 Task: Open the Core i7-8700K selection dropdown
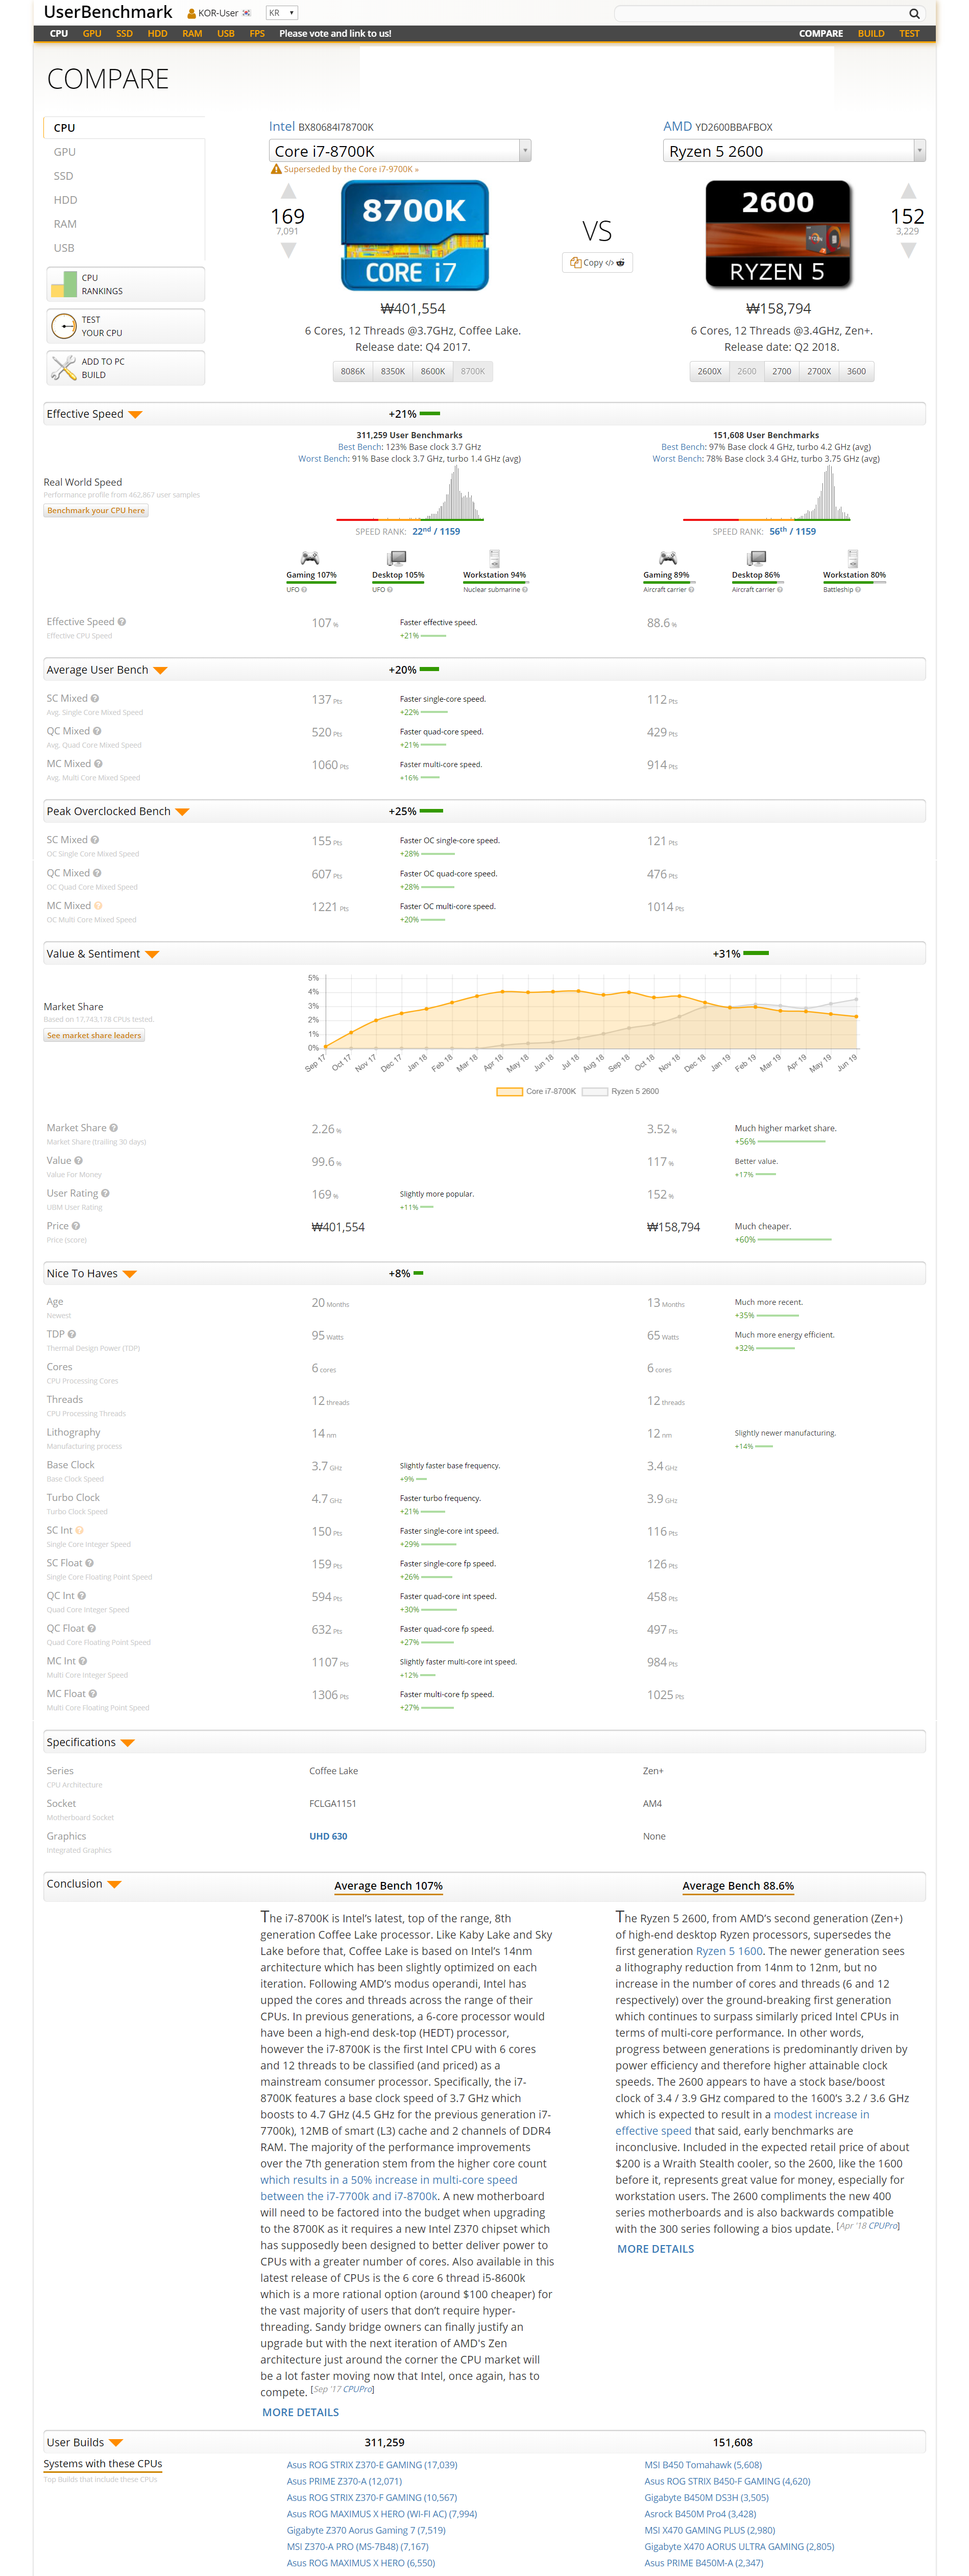(x=400, y=151)
